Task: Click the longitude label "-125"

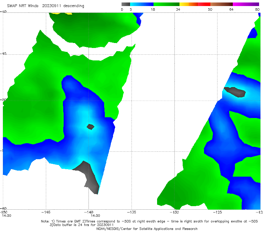Action: (218, 212)
